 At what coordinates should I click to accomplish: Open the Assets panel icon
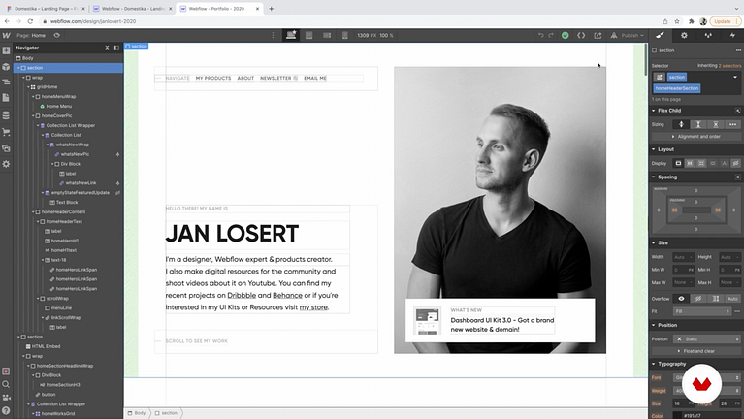[6, 147]
